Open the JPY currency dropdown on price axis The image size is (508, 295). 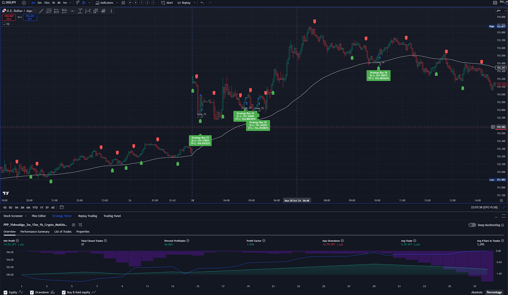[501, 11]
